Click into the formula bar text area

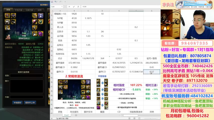(121, 6)
